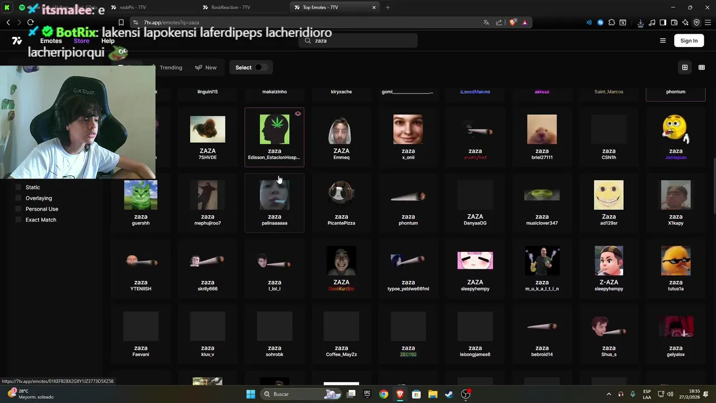Click the Sign In button
This screenshot has width=716, height=403.
coord(689,41)
